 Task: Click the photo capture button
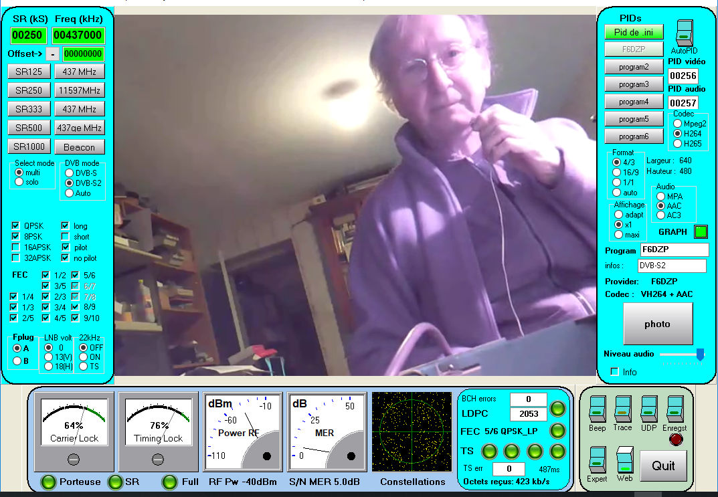point(656,324)
